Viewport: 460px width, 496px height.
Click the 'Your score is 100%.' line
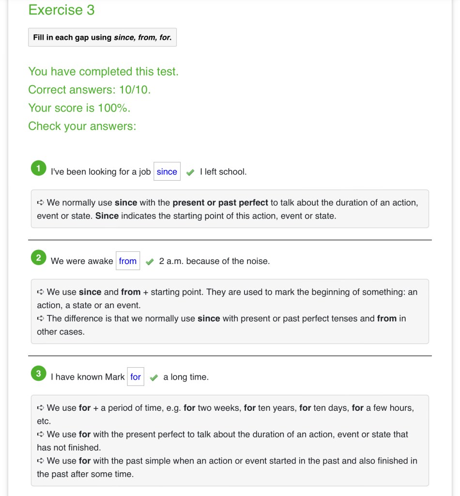point(79,108)
